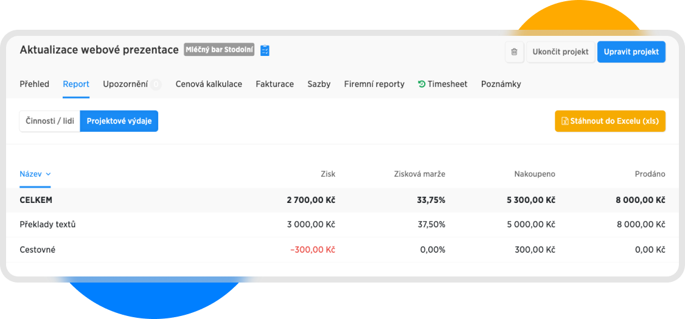
Task: Click the trash delete project icon
Action: [514, 52]
